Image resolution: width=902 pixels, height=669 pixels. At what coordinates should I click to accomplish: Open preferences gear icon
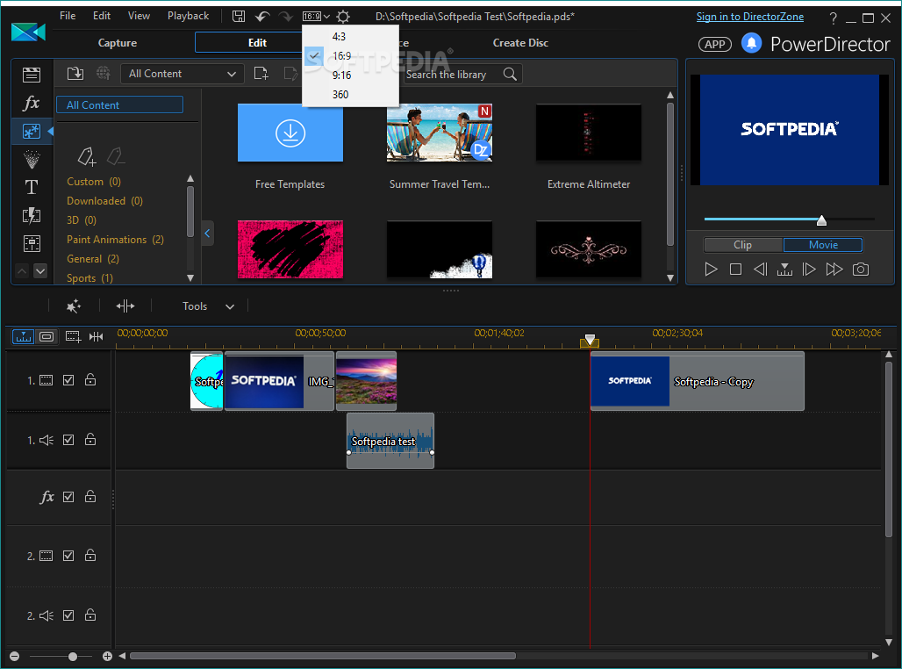[x=343, y=17]
